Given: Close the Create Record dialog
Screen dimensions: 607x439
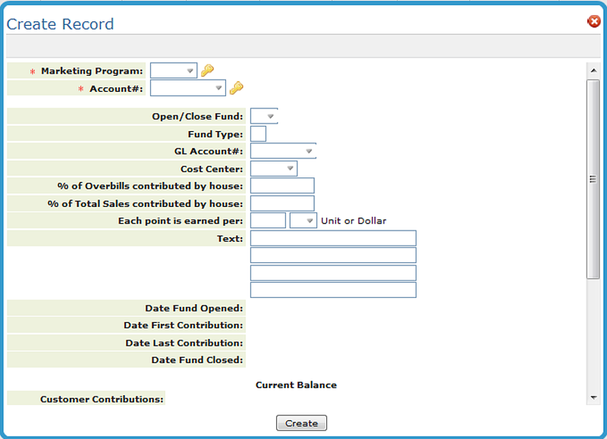Looking at the screenshot, I should pos(594,22).
